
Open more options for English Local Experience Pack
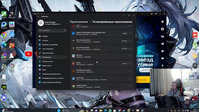click(x=130, y=33)
